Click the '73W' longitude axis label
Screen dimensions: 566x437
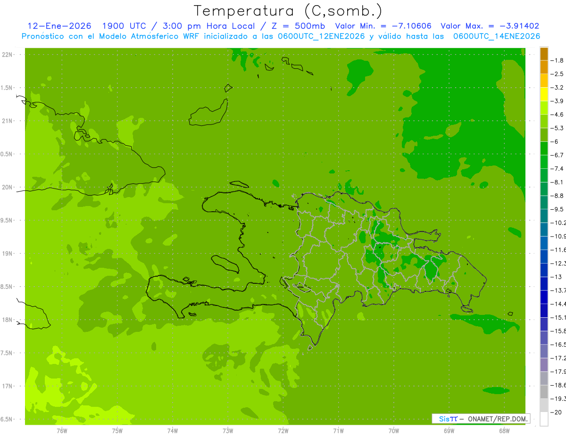click(228, 430)
